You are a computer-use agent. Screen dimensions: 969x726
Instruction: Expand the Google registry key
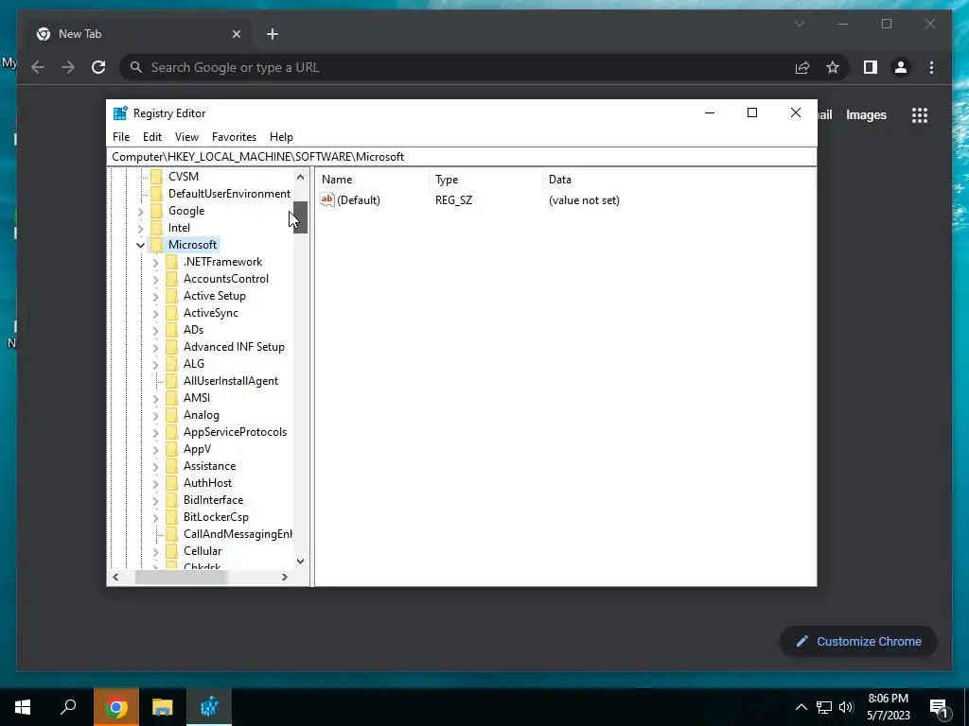[140, 211]
